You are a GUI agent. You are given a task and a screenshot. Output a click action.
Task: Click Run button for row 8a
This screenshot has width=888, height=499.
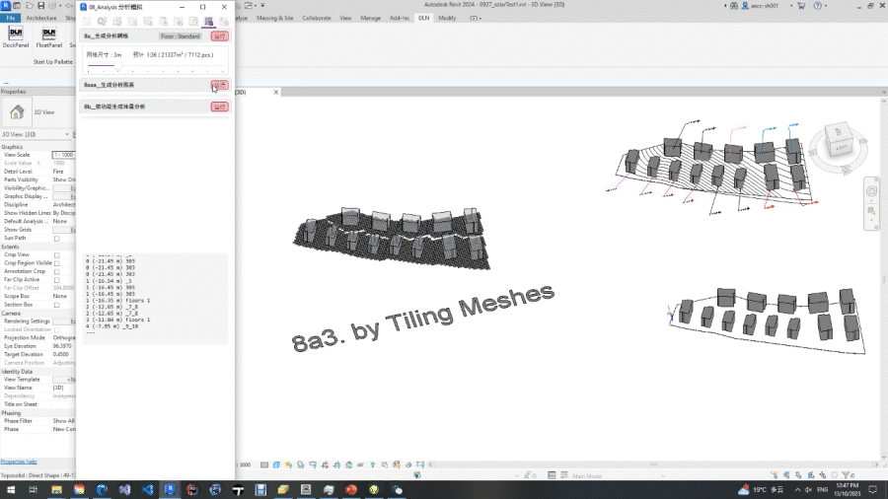click(220, 36)
